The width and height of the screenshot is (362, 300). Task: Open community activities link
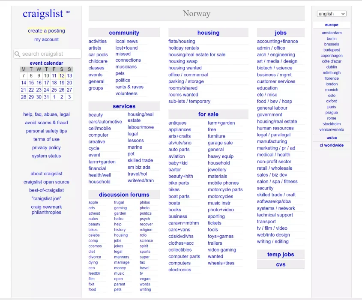tap(97, 41)
